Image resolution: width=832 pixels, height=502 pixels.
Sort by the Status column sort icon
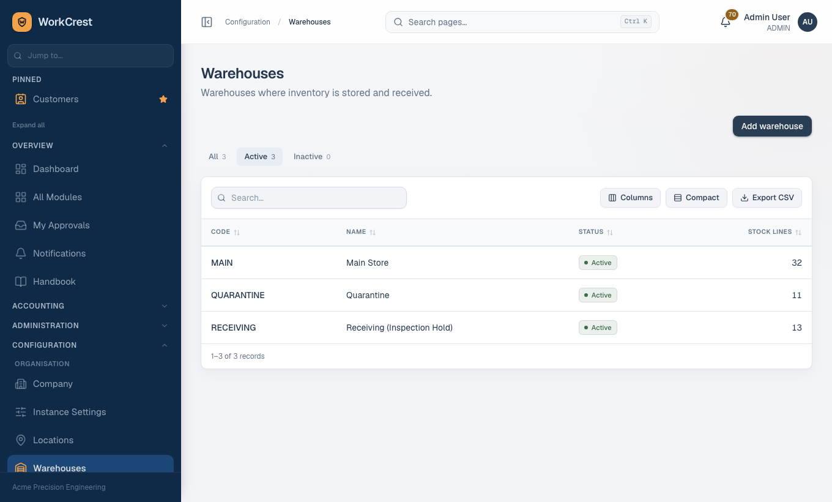(x=610, y=233)
